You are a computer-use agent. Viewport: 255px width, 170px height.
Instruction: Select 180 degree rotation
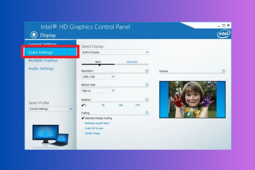click(121, 105)
